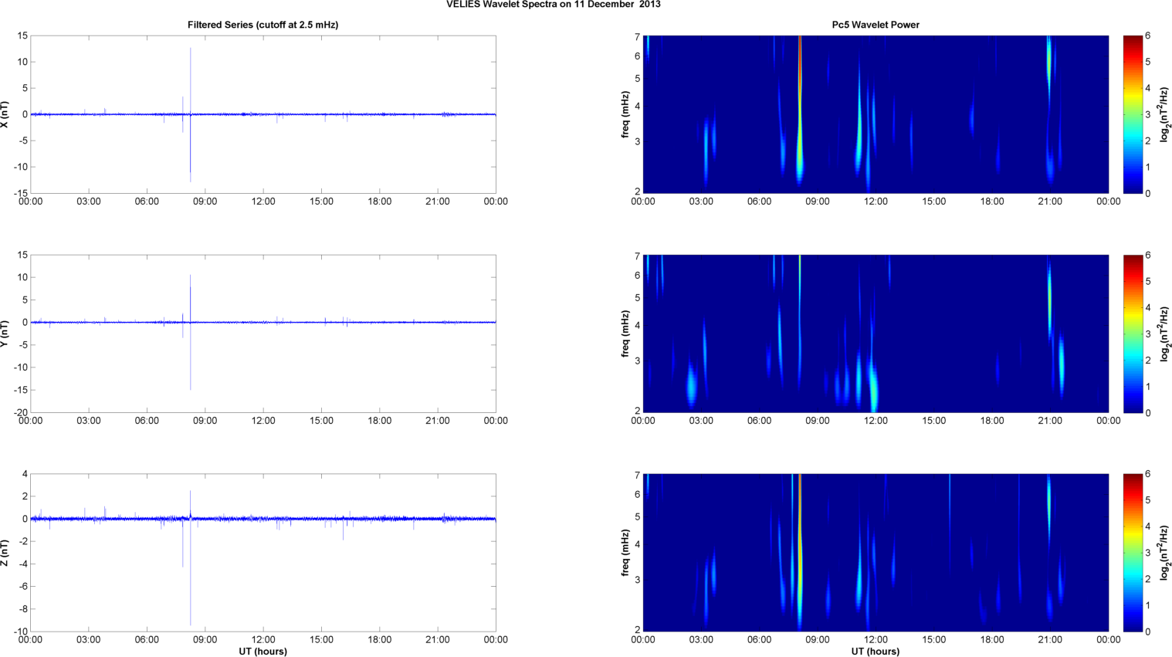The height and width of the screenshot is (657, 1172).
Task: Click the '-20' tick on the Y series axis
Action: tap(21, 412)
